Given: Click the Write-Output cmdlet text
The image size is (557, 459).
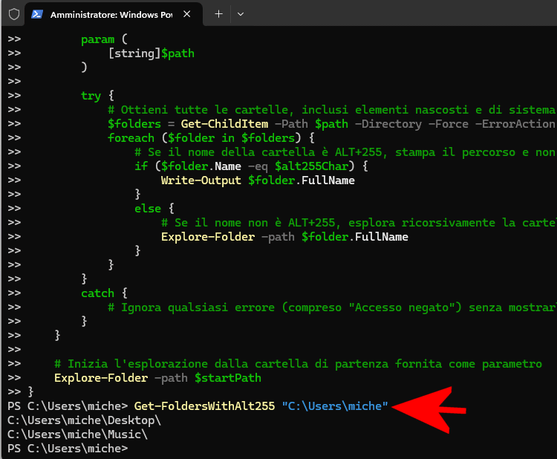Looking at the screenshot, I should click(201, 180).
